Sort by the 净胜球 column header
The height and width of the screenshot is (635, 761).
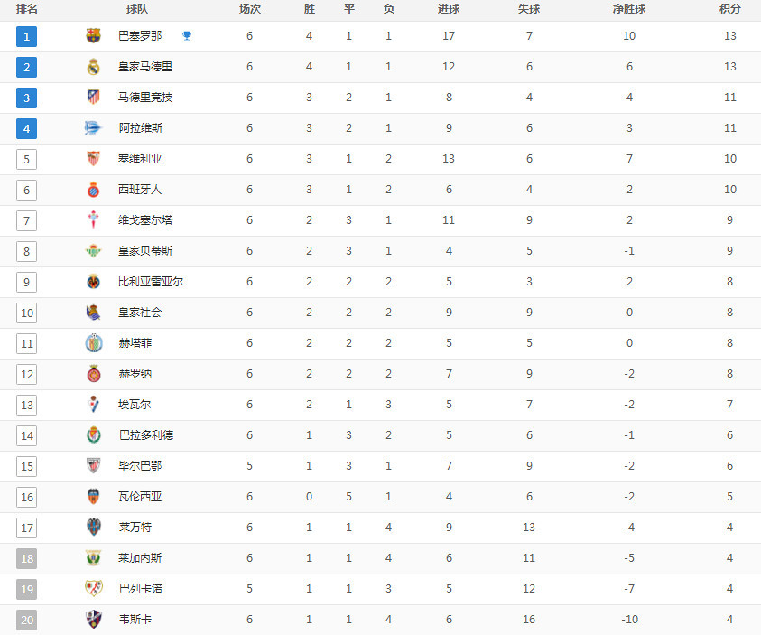(629, 9)
